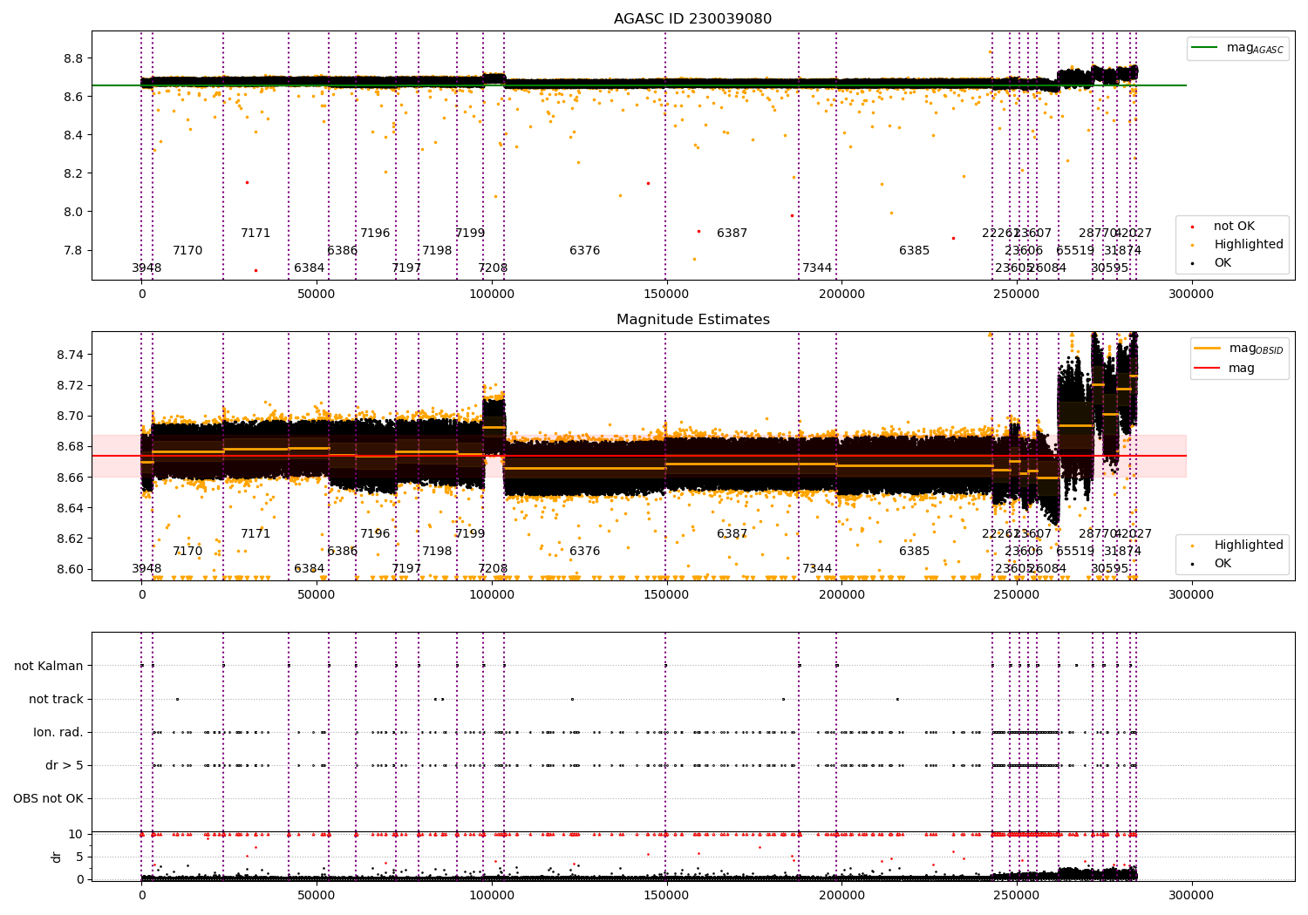The width and height of the screenshot is (1308, 915).
Task: Click OBSID label 7170 in the middle plot
Action: (187, 552)
